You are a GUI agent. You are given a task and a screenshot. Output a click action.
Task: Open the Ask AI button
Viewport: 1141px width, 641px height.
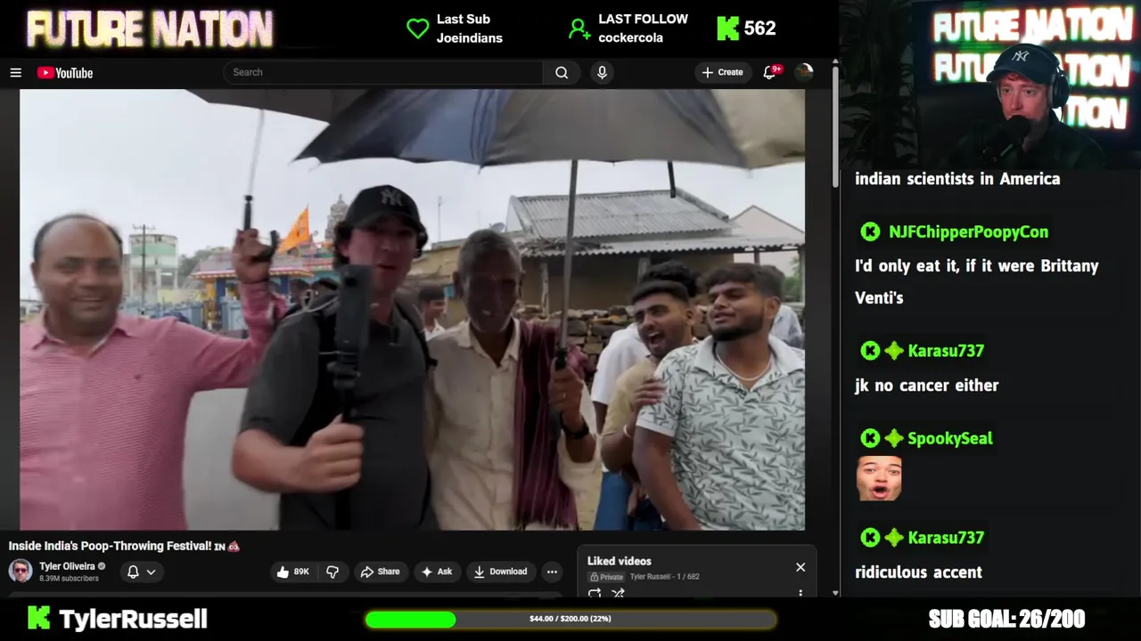[437, 572]
